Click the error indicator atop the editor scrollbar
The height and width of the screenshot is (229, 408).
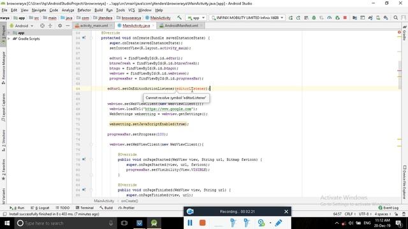tap(399, 32)
